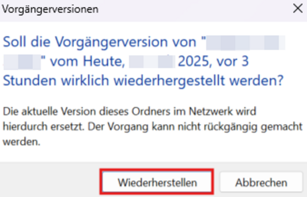Viewport: 307px width, 197px height.
Task: Click "Stunden wirklich wiederhergestellt werden?" line
Action: 143,81
